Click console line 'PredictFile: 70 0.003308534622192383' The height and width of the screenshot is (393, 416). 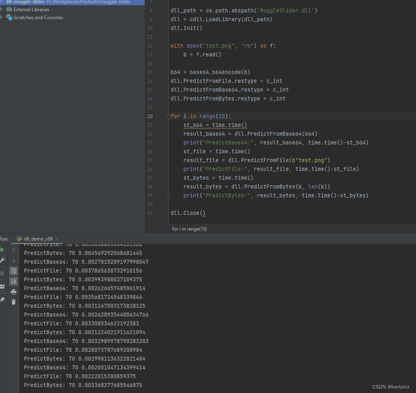[82, 323]
